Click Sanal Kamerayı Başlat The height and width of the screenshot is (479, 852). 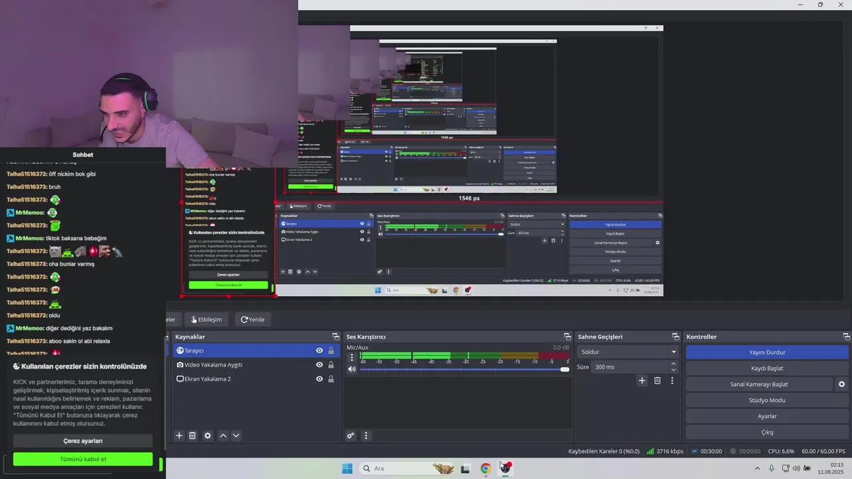pyautogui.click(x=759, y=385)
